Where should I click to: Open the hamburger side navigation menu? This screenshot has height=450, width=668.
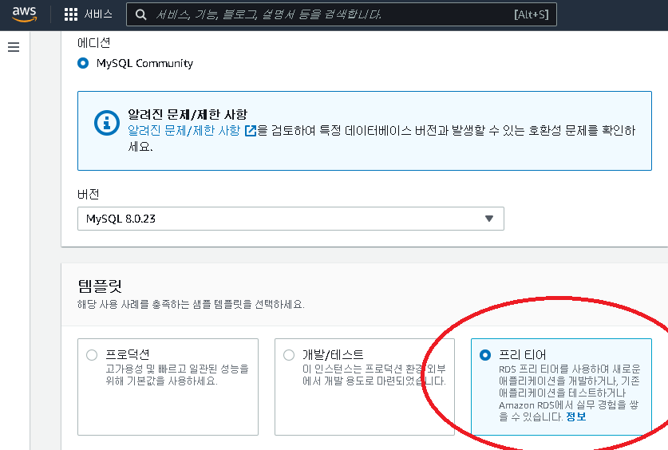click(14, 47)
